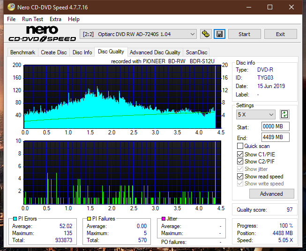Click the Quality score value 97
The height and width of the screenshot is (251, 306).
point(290,210)
